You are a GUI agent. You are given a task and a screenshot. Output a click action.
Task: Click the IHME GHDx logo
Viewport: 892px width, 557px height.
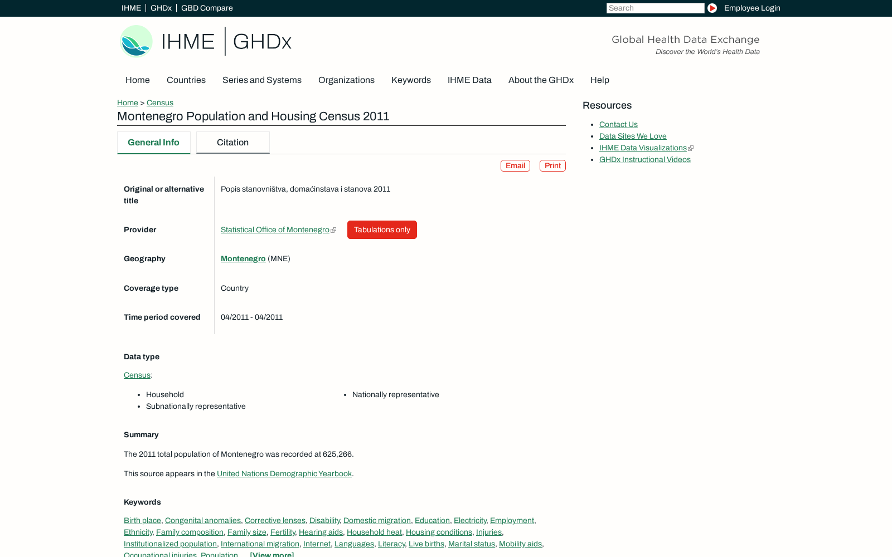click(206, 41)
